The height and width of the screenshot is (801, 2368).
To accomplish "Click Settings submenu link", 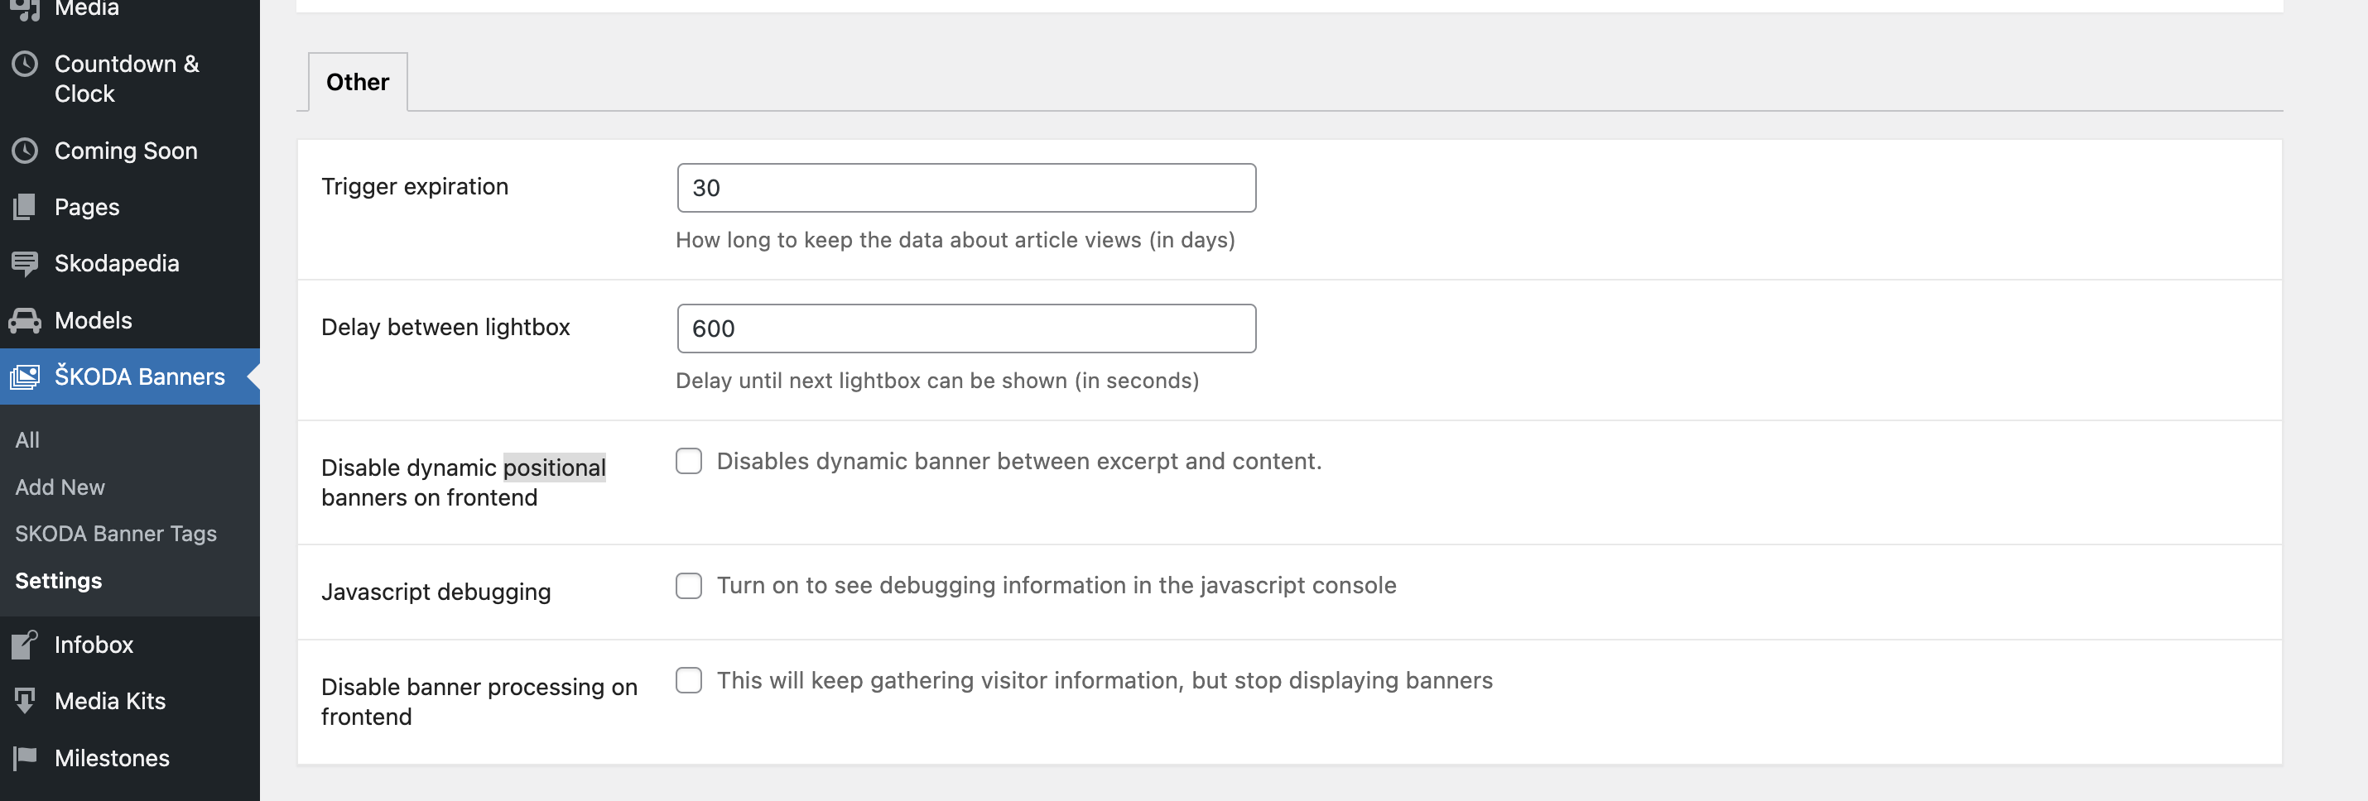I will click(58, 581).
